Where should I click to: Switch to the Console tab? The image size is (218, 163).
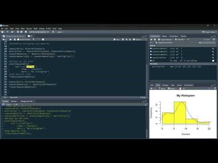pyautogui.click(x=5, y=101)
